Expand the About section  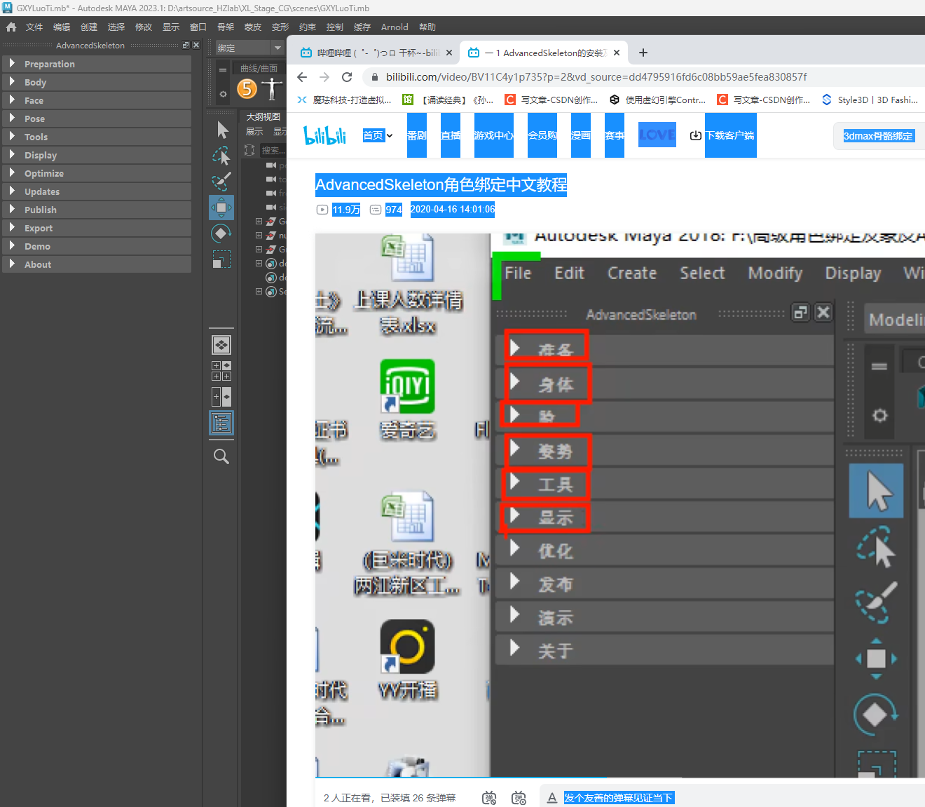97,264
